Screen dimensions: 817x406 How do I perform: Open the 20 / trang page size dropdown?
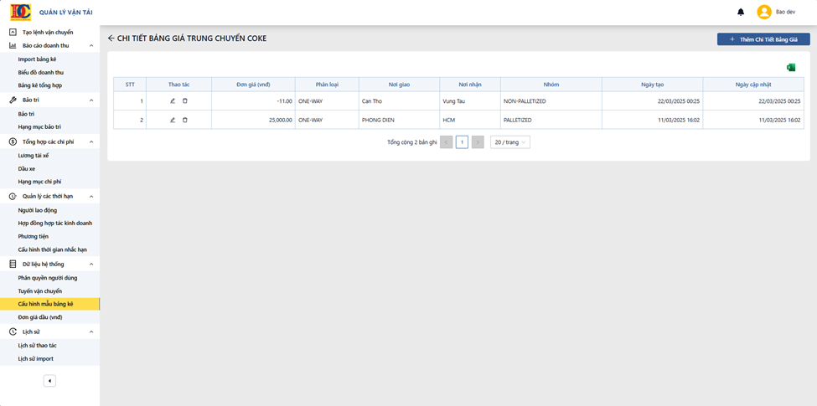tap(510, 142)
